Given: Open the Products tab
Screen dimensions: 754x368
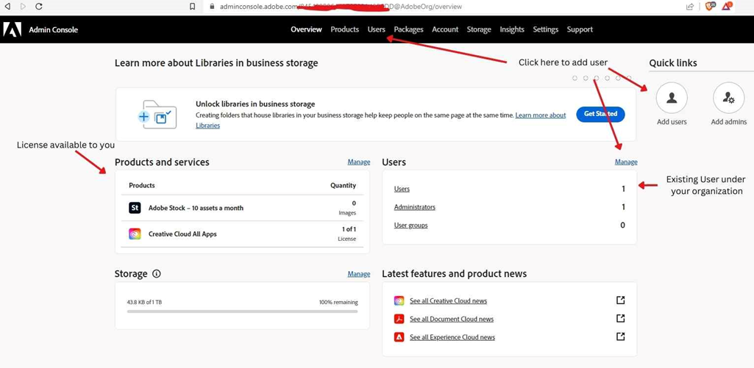Looking at the screenshot, I should pos(345,29).
